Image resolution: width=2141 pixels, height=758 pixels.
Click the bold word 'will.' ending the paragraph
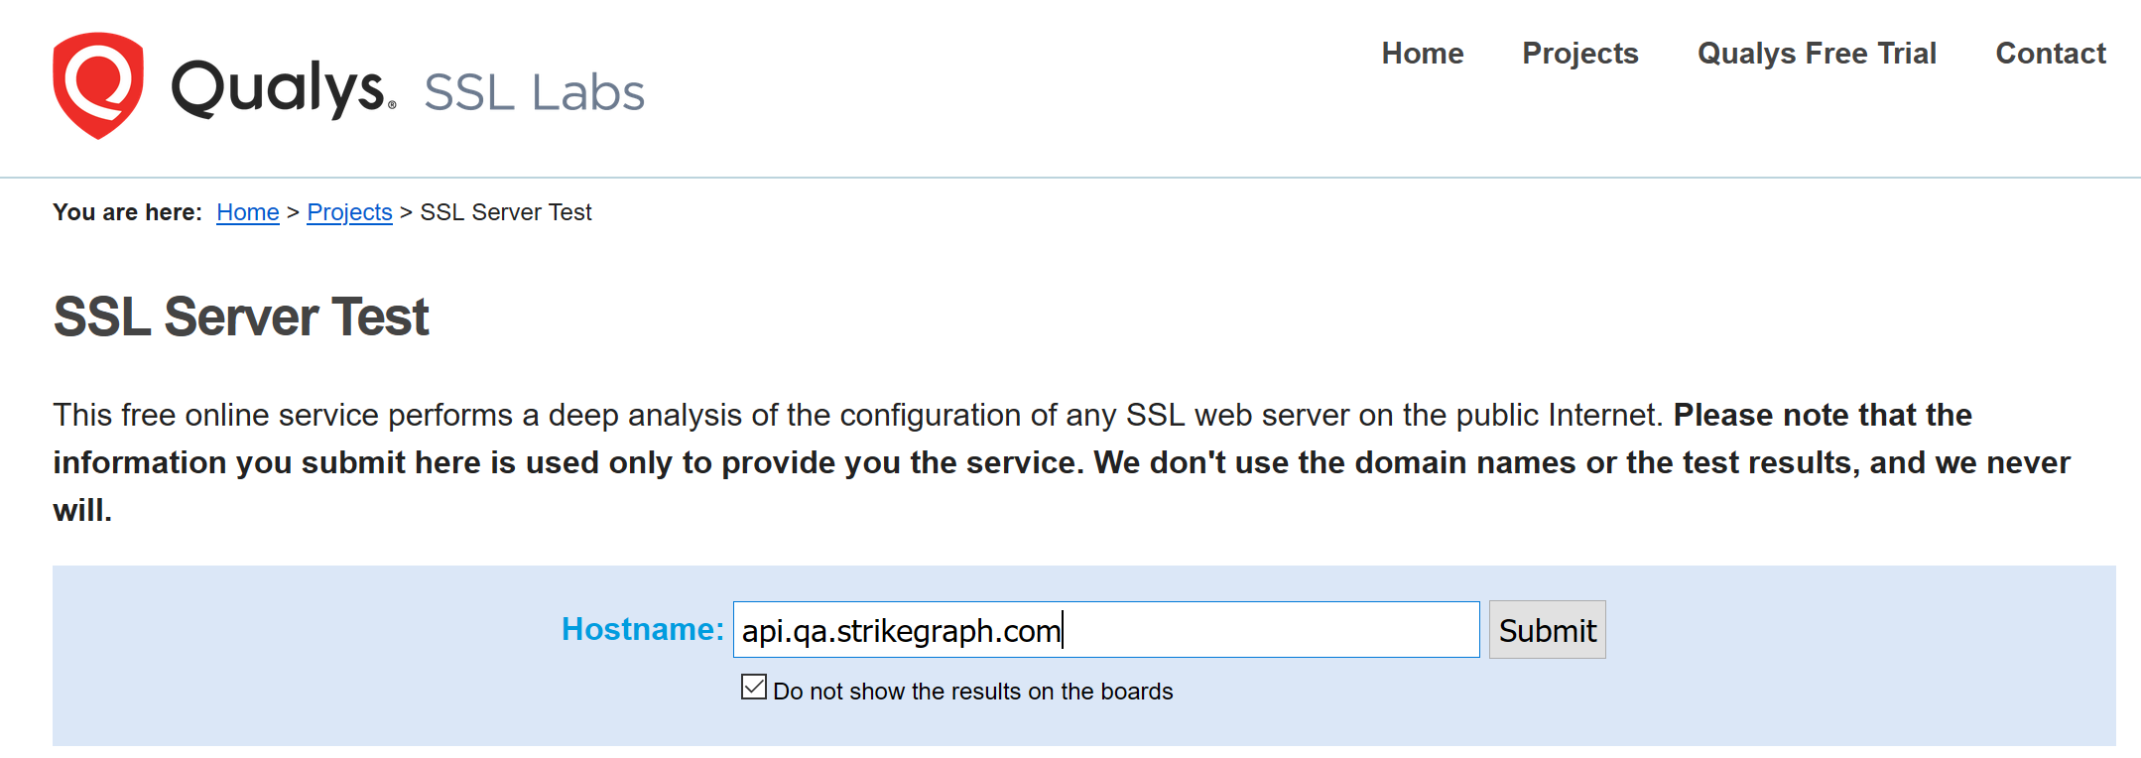pos(82,510)
